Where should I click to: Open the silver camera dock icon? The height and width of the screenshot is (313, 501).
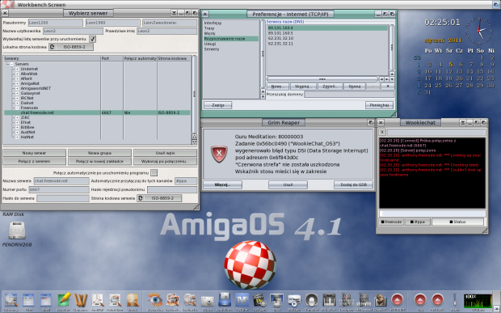click(207, 301)
